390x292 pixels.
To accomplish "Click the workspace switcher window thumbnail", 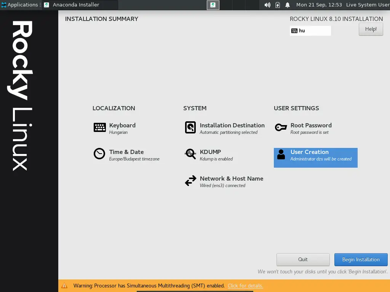I will coord(213,5).
